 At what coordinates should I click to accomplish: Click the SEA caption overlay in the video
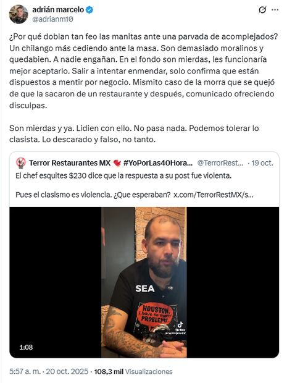click(145, 288)
